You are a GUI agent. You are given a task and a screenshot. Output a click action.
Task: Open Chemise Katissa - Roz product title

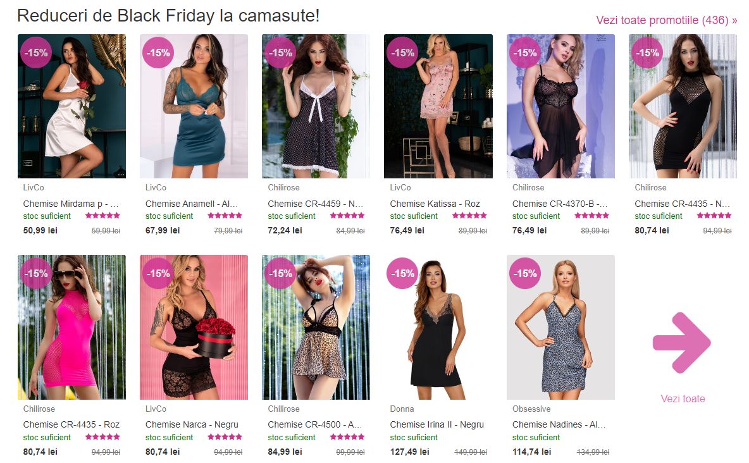pyautogui.click(x=435, y=204)
